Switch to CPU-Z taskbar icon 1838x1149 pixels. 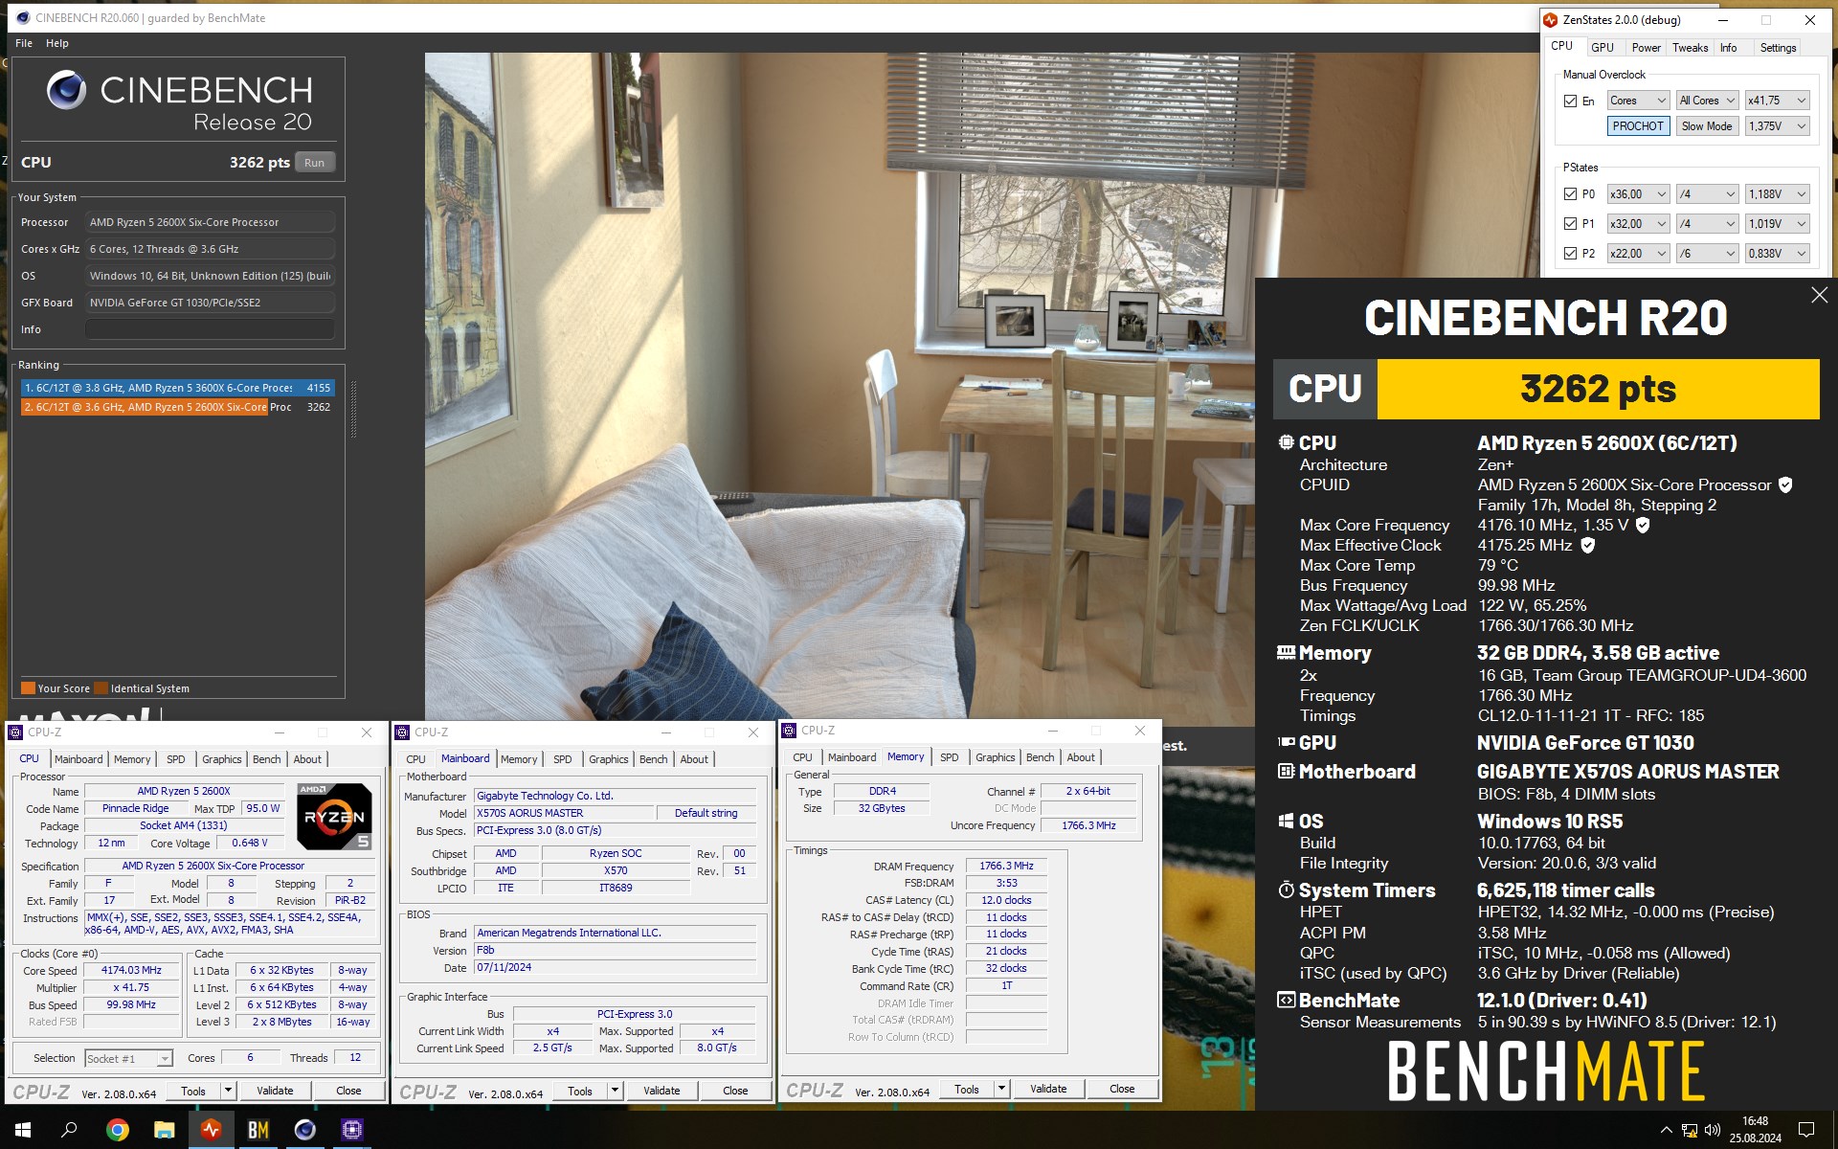pos(351,1130)
